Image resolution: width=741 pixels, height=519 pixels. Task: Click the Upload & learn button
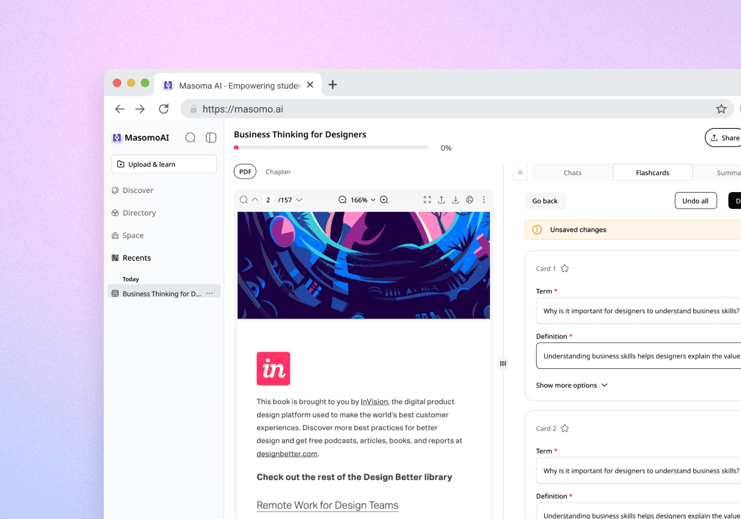(164, 164)
